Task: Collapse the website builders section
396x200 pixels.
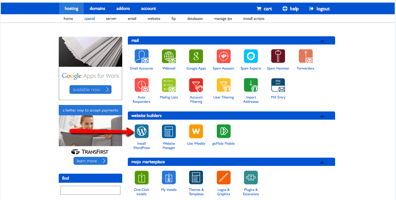Action: pyautogui.click(x=322, y=116)
